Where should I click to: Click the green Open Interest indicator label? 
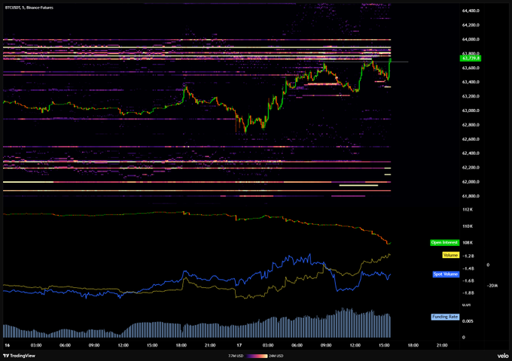coord(444,242)
